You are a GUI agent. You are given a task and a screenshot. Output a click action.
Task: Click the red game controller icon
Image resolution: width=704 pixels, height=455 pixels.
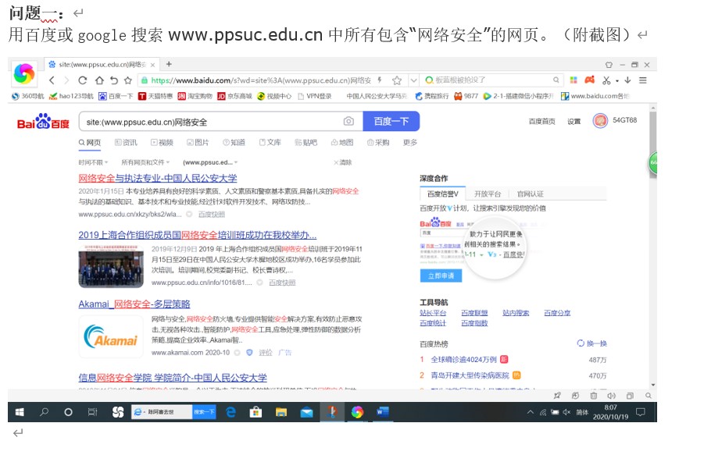coord(589,80)
